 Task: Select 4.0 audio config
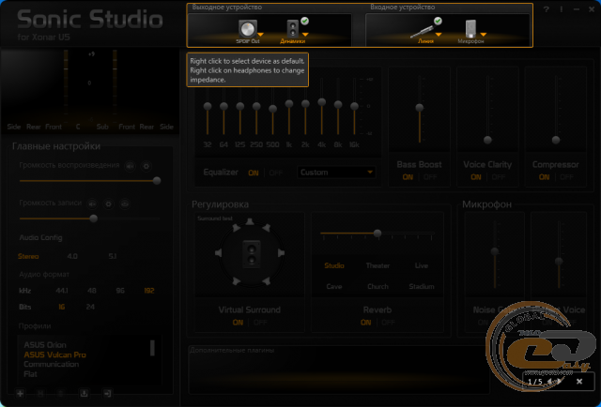pos(72,256)
